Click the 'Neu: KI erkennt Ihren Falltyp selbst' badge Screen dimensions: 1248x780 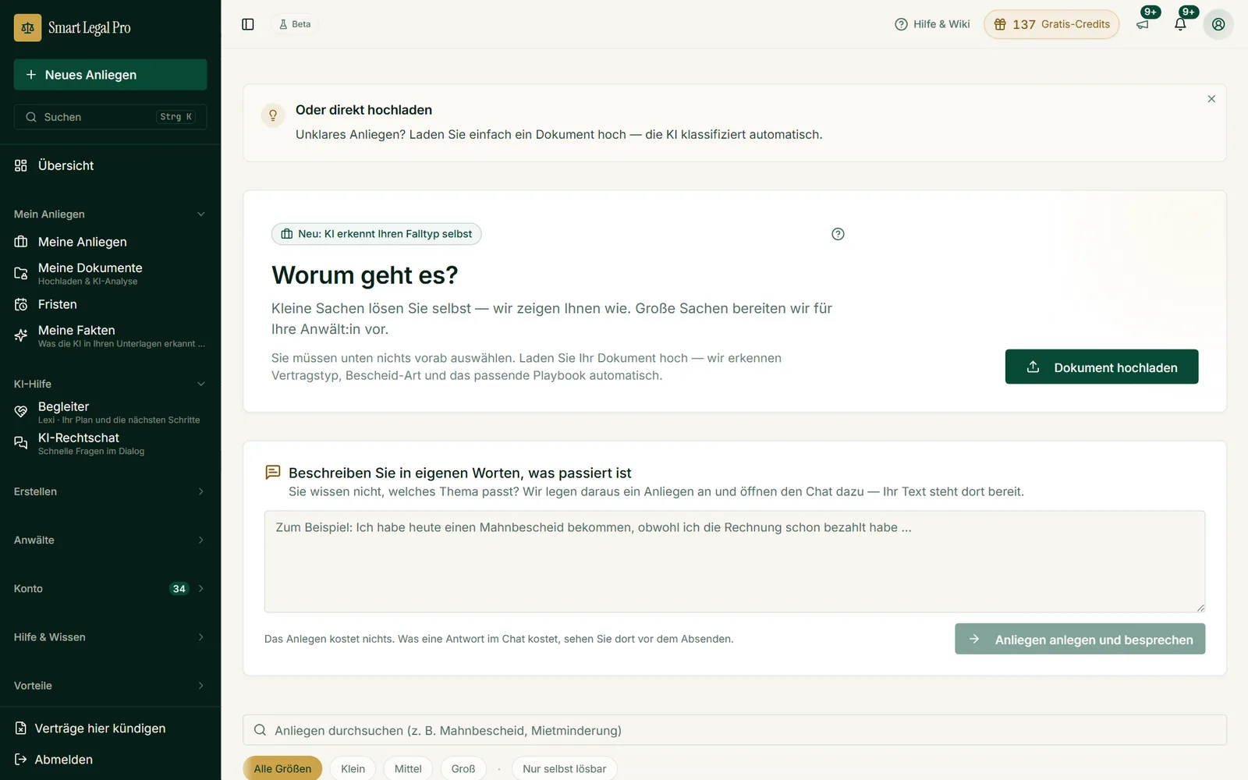click(x=377, y=234)
